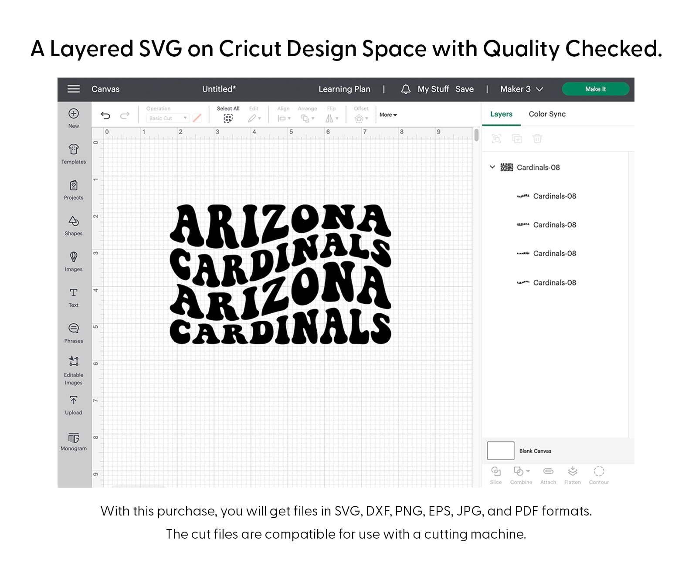The image size is (692, 570).
Task: Click the Untitled* project title
Action: (x=219, y=89)
